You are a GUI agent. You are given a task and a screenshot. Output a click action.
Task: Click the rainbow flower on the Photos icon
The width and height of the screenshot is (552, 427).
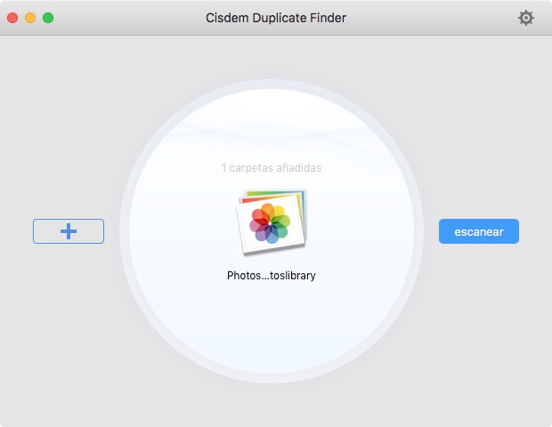pyautogui.click(x=270, y=223)
